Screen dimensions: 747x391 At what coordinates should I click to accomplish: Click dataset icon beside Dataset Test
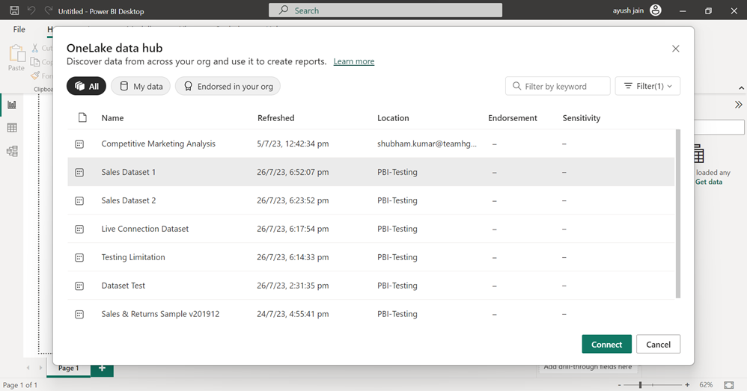click(79, 286)
